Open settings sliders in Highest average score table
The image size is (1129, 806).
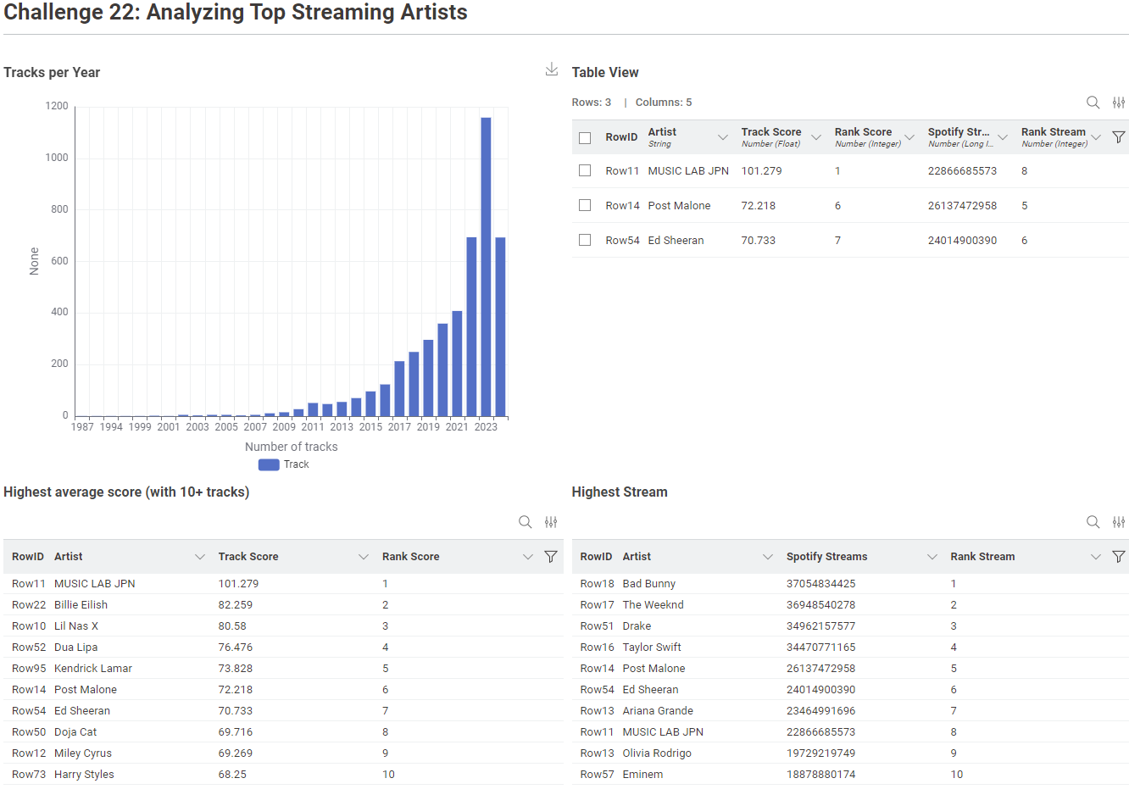pos(551,522)
